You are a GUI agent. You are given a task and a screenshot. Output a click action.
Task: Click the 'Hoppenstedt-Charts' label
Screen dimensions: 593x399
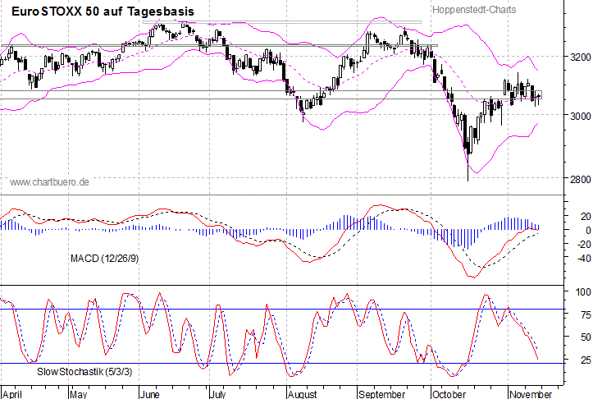(474, 10)
